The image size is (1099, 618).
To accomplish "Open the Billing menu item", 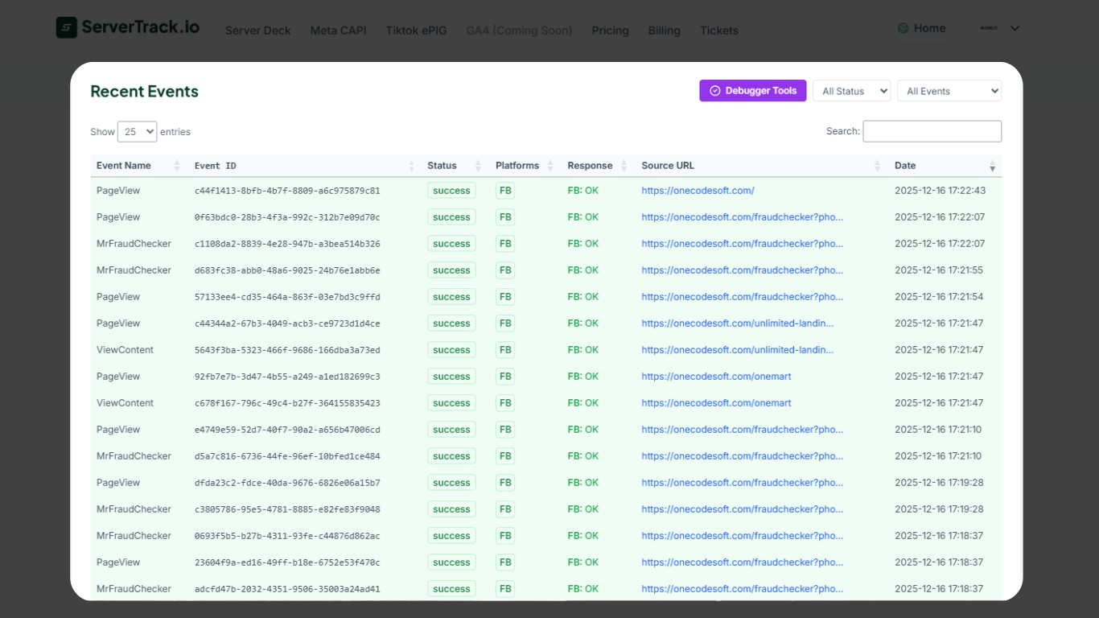I will click(664, 31).
